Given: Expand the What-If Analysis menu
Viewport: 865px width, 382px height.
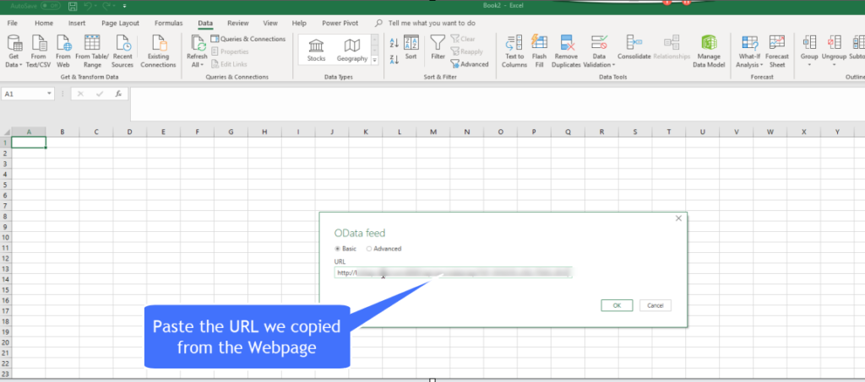Looking at the screenshot, I should [x=748, y=64].
